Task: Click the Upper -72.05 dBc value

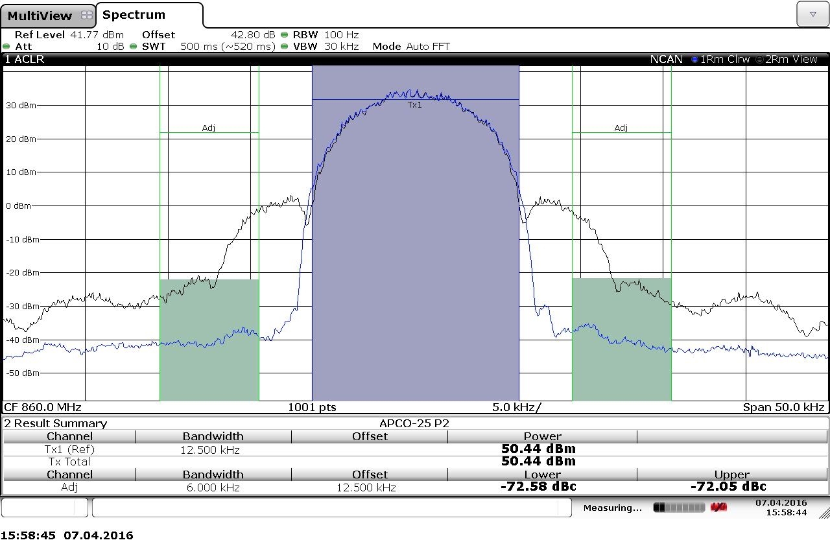Action: tap(728, 486)
